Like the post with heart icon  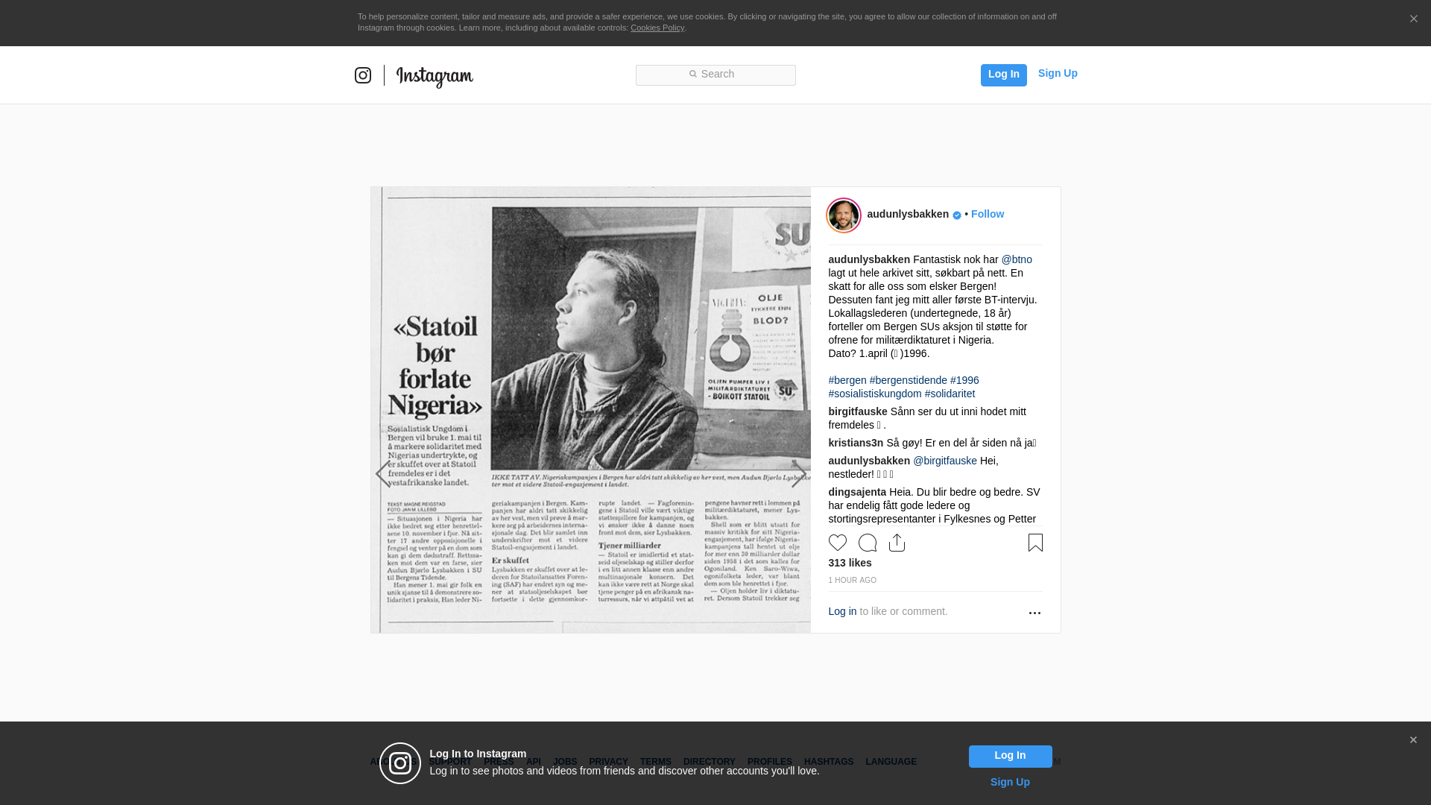click(838, 543)
